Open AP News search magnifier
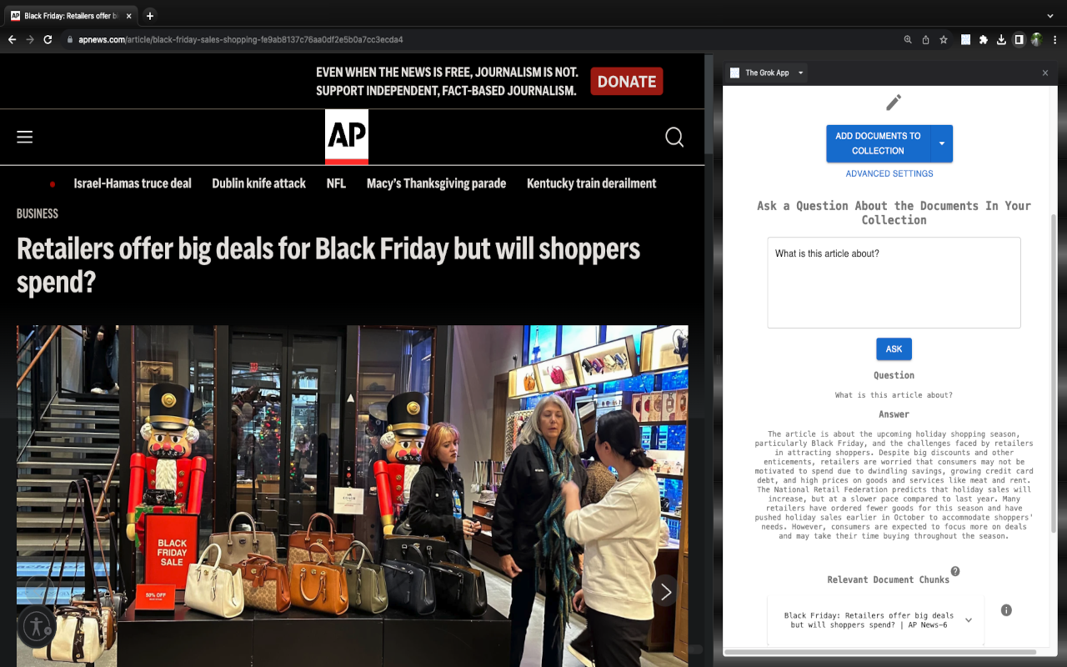The height and width of the screenshot is (667, 1067). point(674,137)
